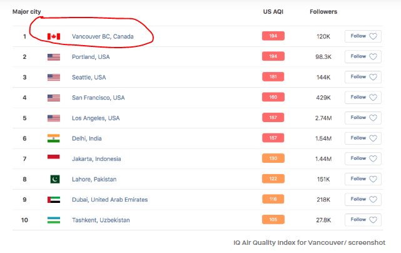Click the Uzbekistan flag beside Tashkent
Screen dimensions: 401x253
[54, 220]
